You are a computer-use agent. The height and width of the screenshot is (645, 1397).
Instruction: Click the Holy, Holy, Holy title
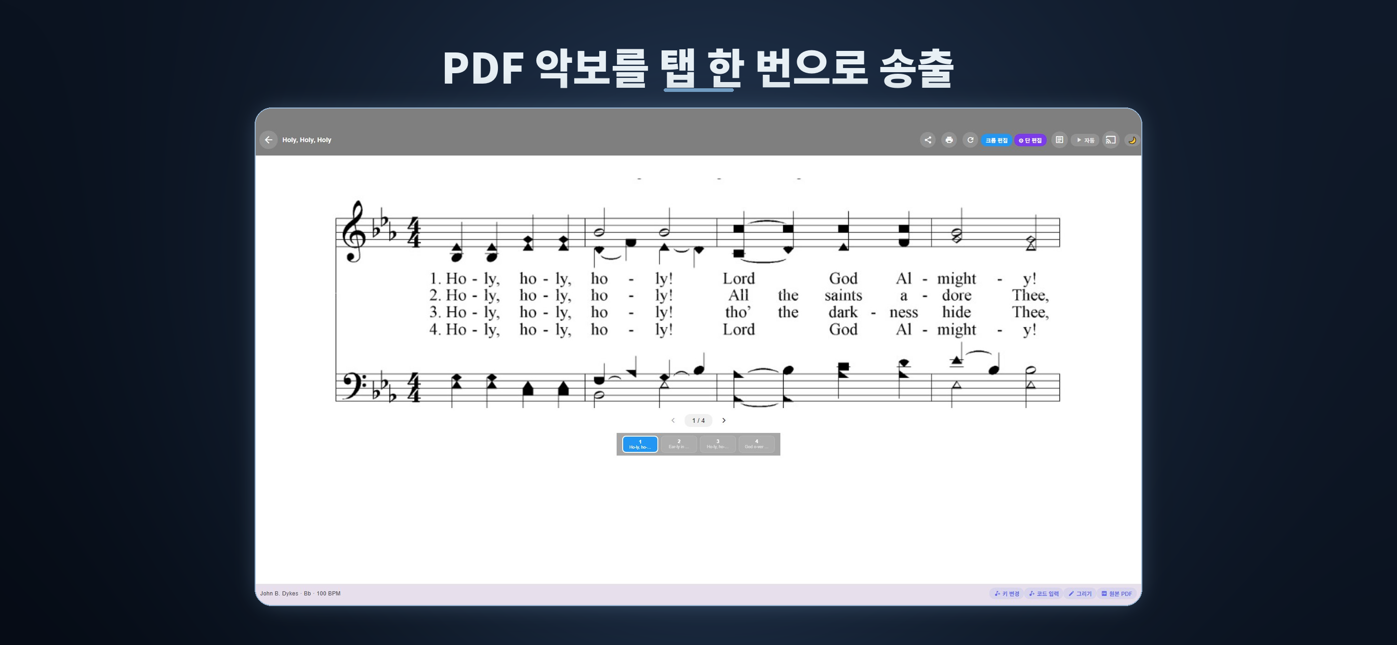click(307, 140)
